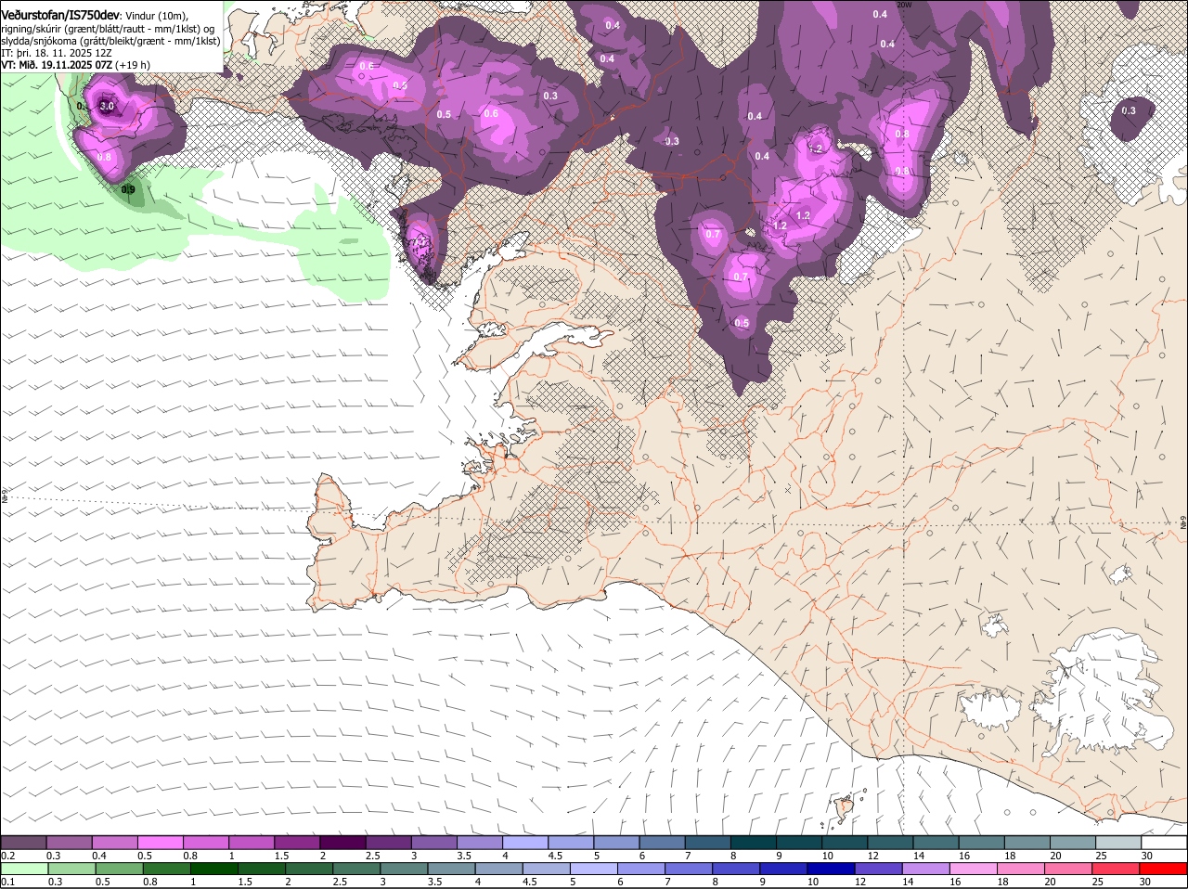Click the dark grey-purple 0.2 snow legend swatch

pyautogui.click(x=23, y=842)
